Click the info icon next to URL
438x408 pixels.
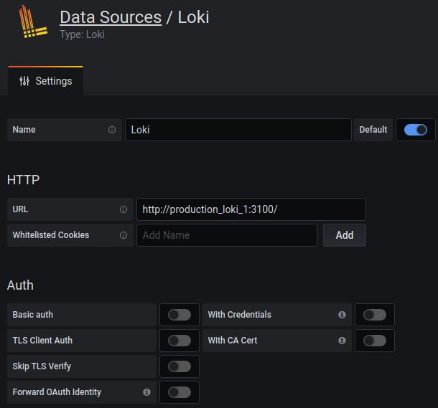124,209
